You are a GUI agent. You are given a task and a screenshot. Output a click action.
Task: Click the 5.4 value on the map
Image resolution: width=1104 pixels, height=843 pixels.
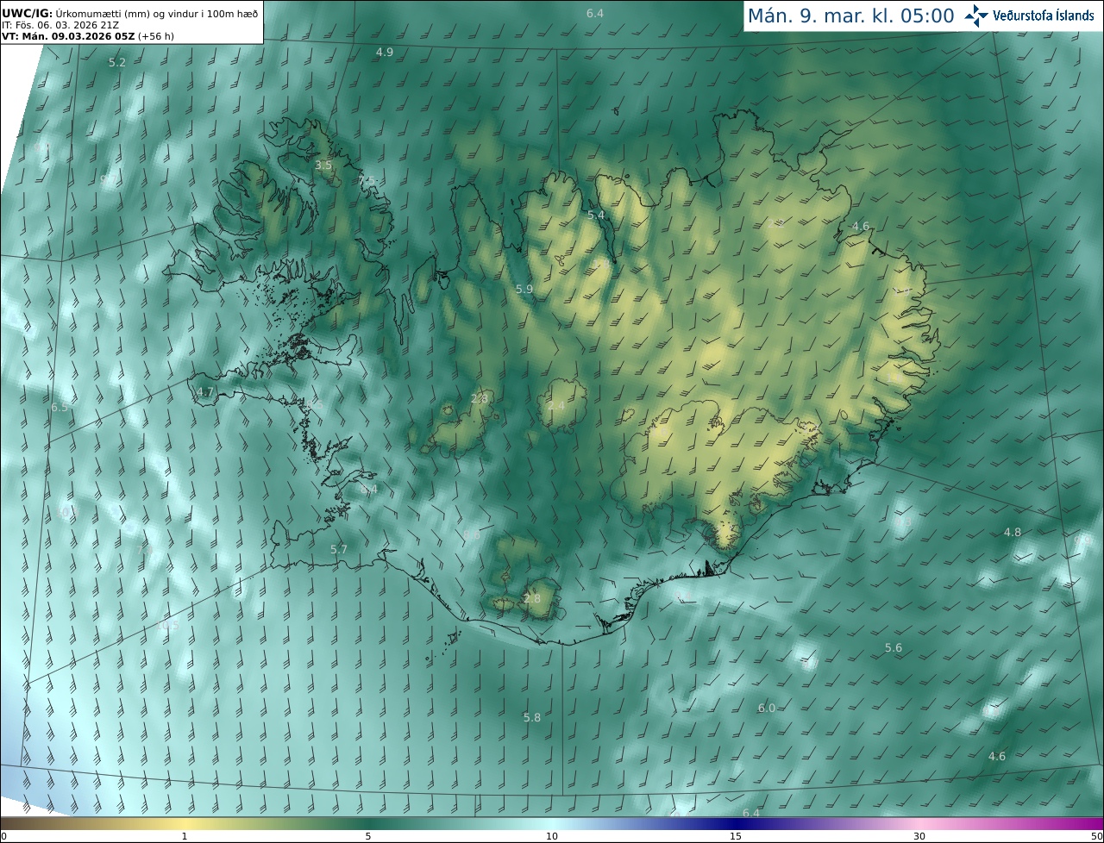[x=596, y=215]
